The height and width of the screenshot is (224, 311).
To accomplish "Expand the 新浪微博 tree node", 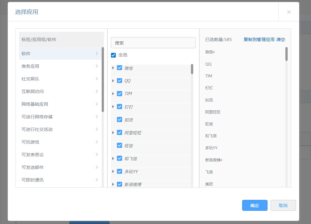I will point(113,184).
